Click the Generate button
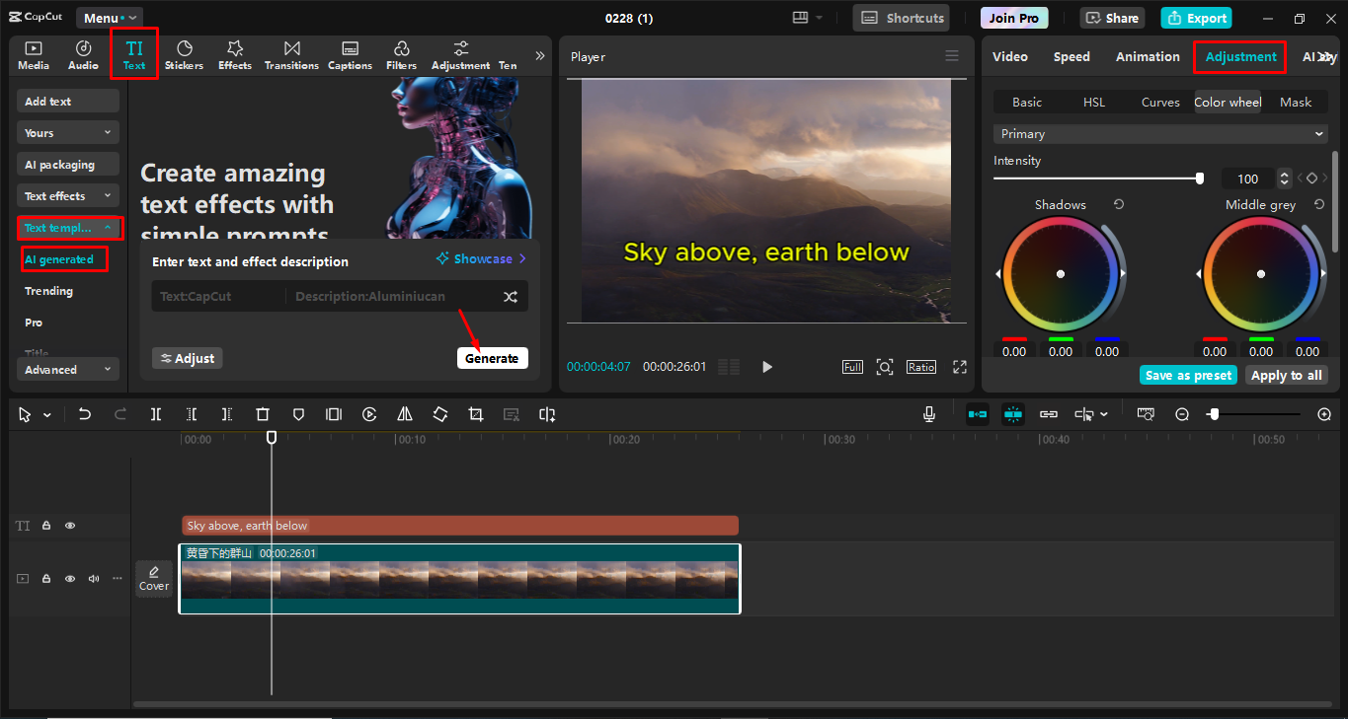This screenshot has width=1348, height=719. (x=492, y=357)
